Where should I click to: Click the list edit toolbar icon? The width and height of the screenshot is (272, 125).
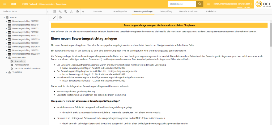point(66,12)
